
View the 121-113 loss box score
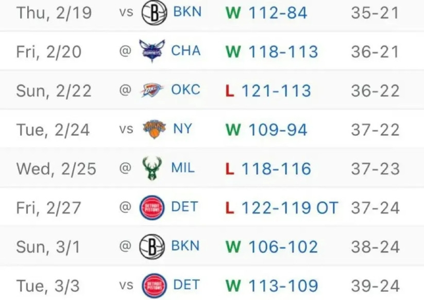coord(276,91)
